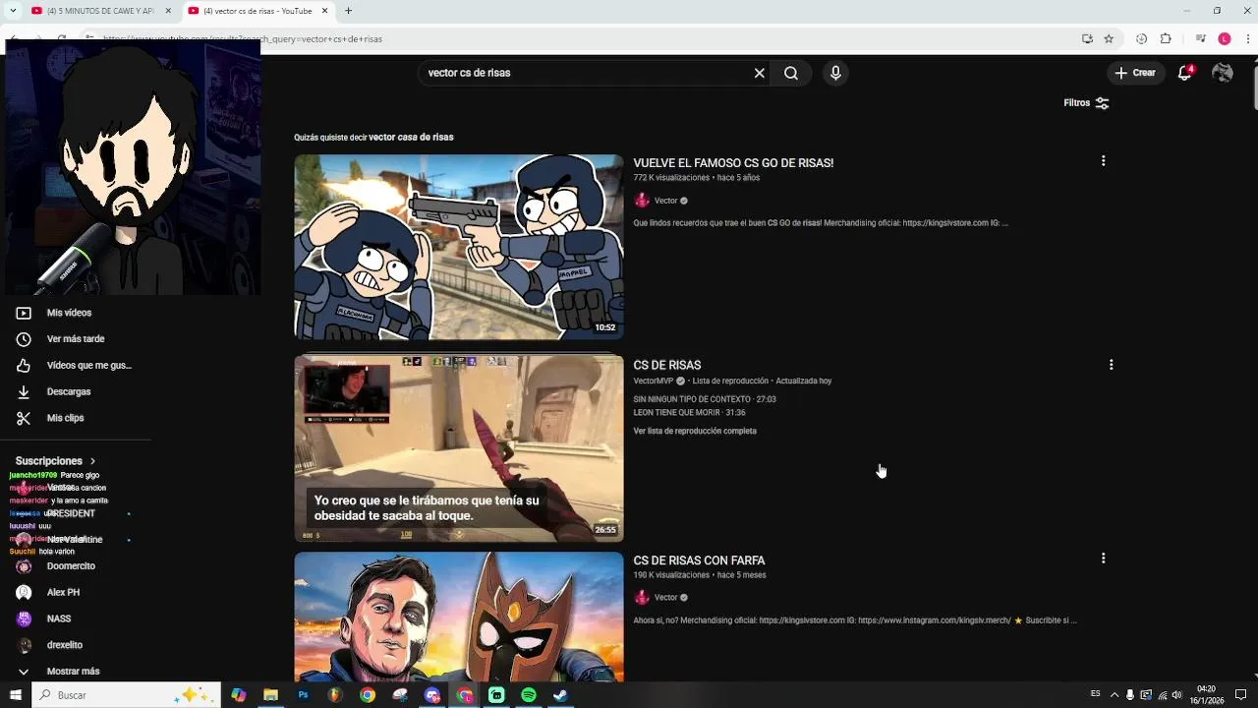Open Copilot from the taskbar
1258x708 pixels.
coord(238,695)
